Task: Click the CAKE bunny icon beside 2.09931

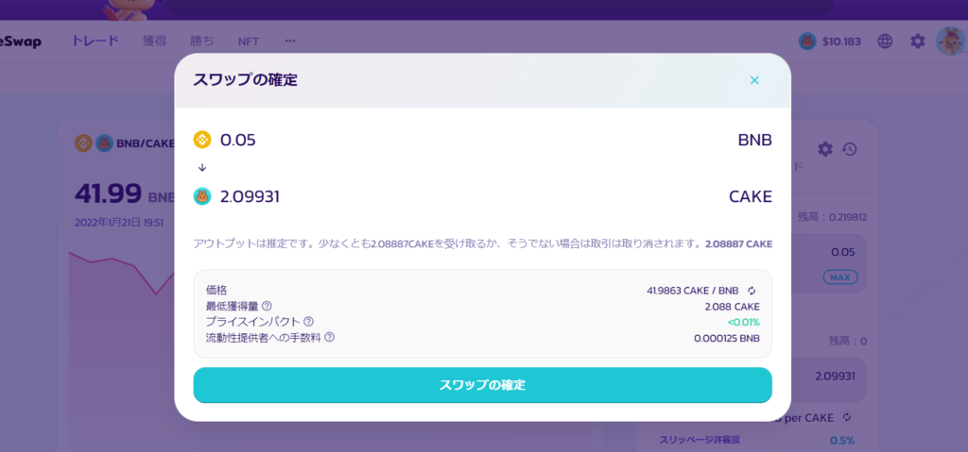Action: (x=202, y=196)
